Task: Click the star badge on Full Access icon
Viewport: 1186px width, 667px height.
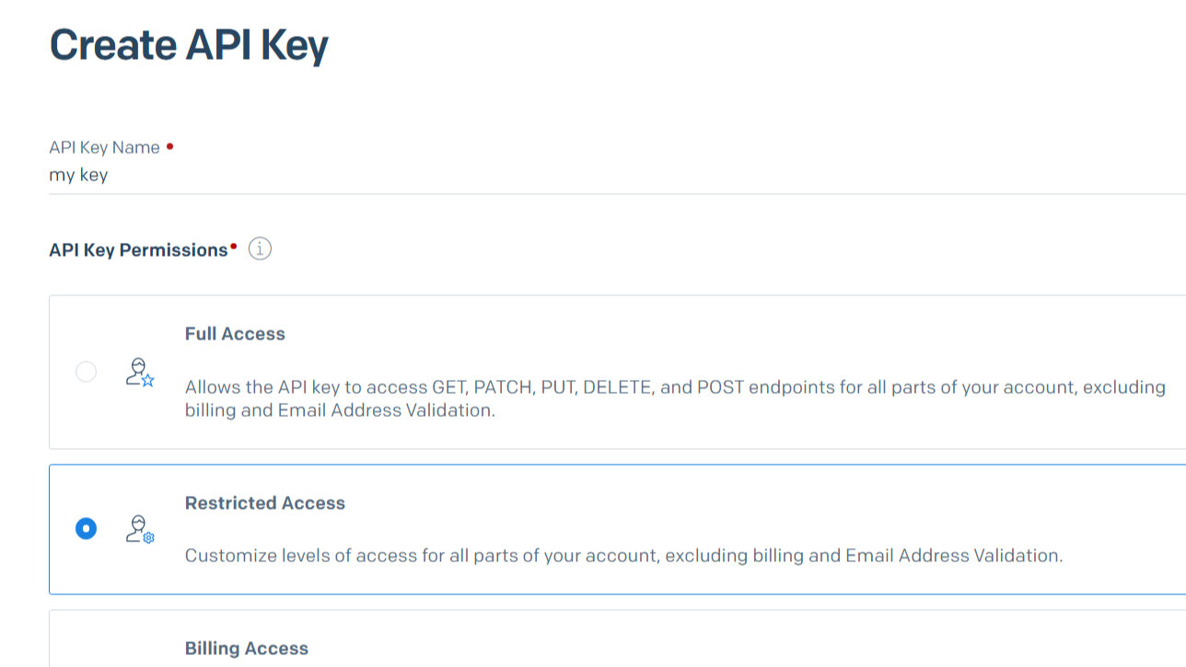Action: 147,379
